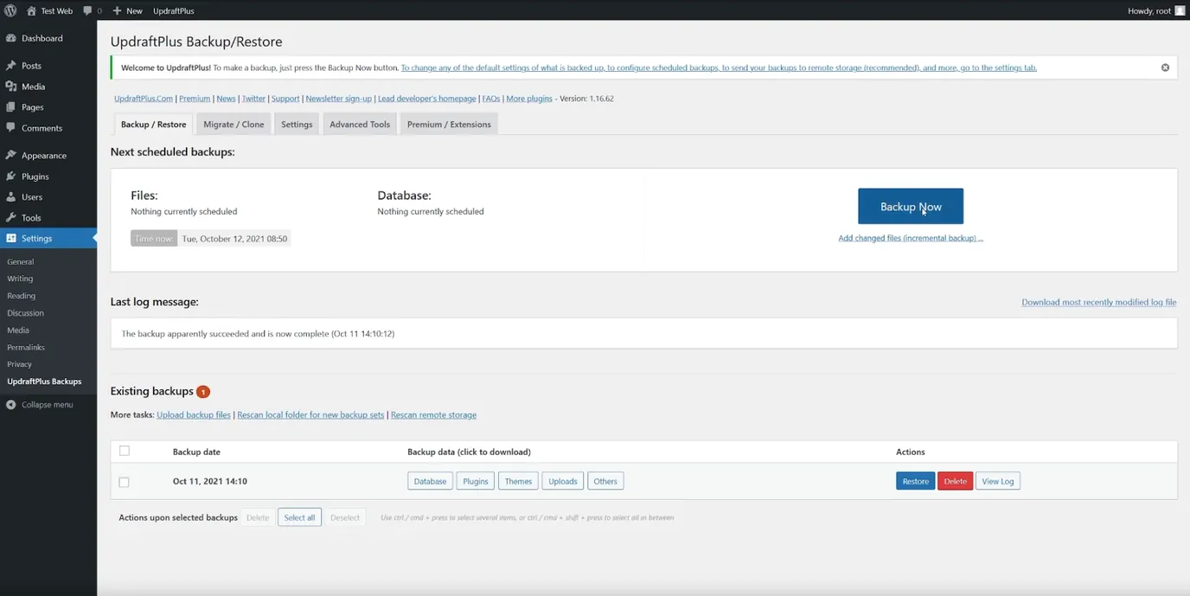This screenshot has width=1190, height=596.
Task: Click the View Log button
Action: click(998, 481)
